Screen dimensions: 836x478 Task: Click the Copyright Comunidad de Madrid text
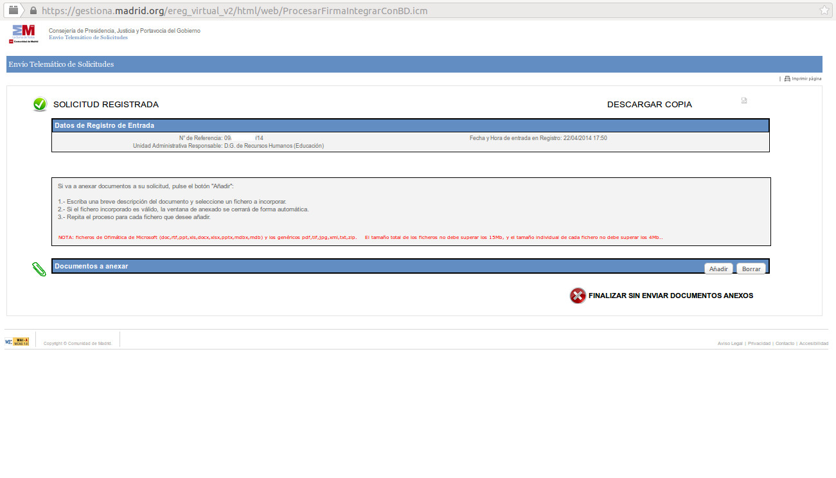pos(78,344)
